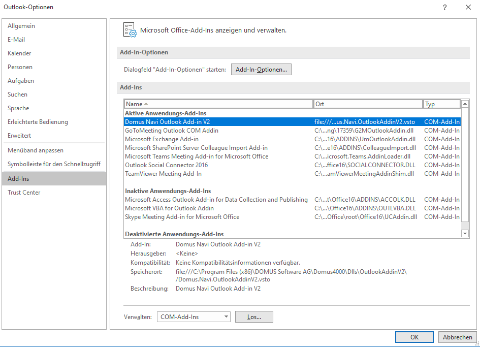Select Domus Navi Outlook Add-in V2 row
480x347 pixels.
293,122
